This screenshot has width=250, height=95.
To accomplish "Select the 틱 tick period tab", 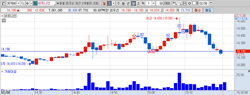I will (x=143, y=3).
